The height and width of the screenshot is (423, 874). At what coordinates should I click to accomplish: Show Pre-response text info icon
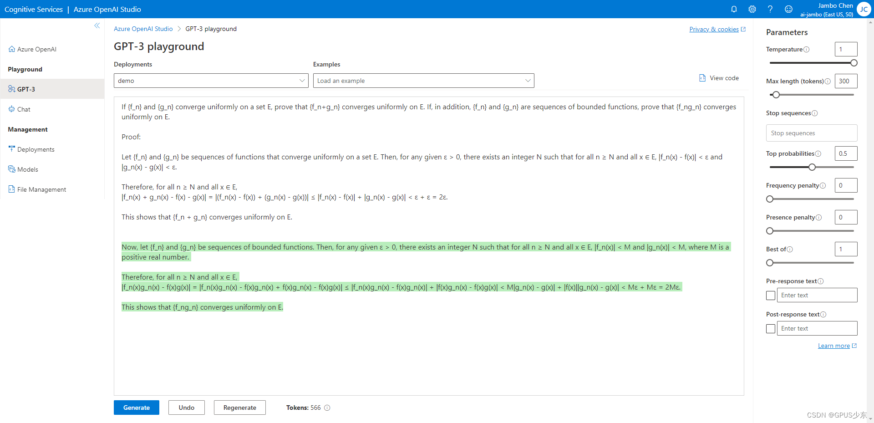tap(821, 281)
